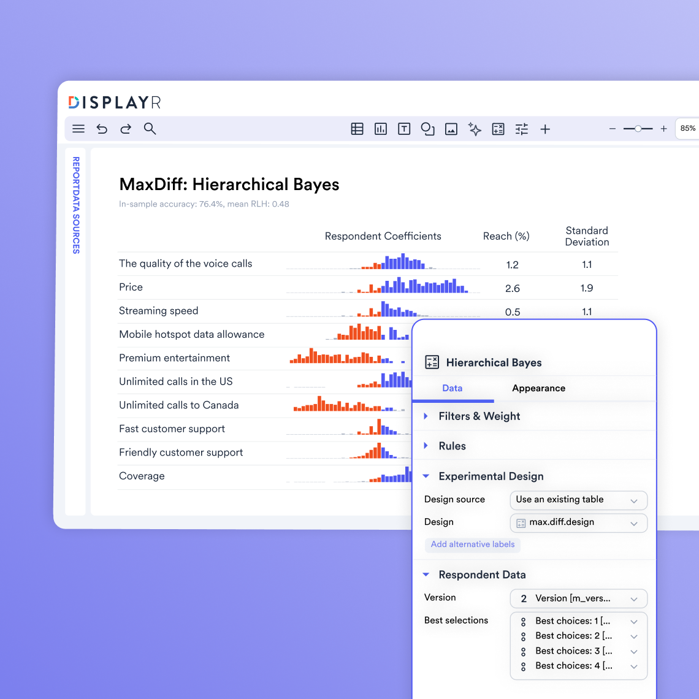Zoom in with the plus icon
This screenshot has height=699, width=699.
664,129
